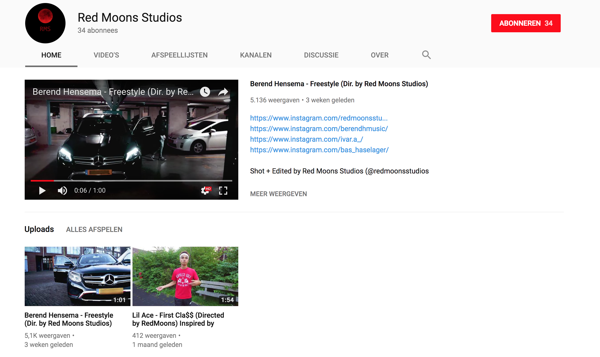
Task: Open the berendhmusic Instagram link
Action: 319,129
